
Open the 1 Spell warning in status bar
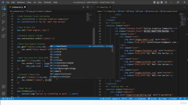tap(162, 99)
